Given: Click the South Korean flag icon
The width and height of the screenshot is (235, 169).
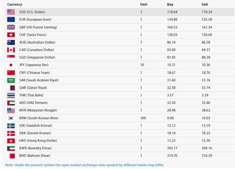Looking at the screenshot, I should (11, 118).
